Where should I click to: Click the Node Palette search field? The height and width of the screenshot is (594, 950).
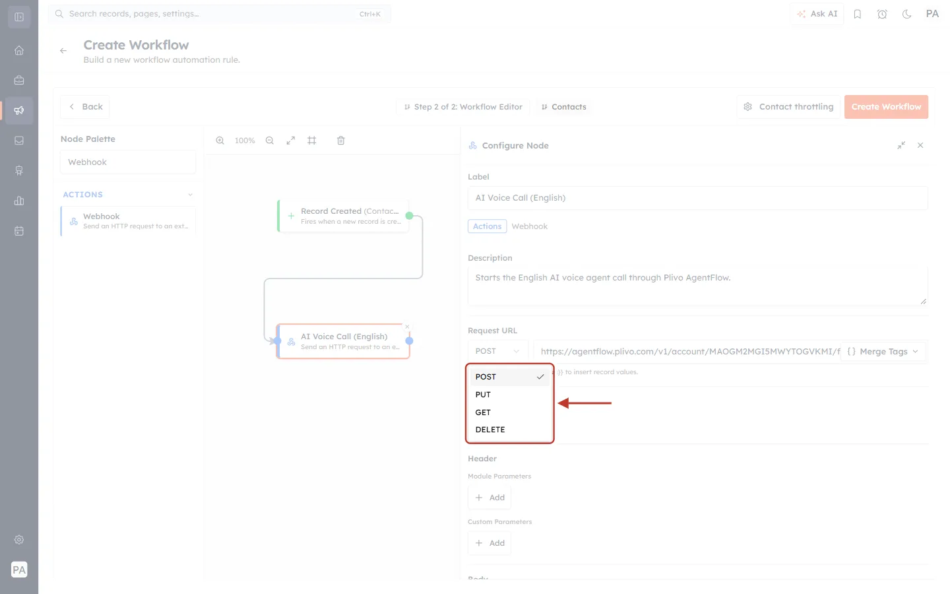coord(128,162)
